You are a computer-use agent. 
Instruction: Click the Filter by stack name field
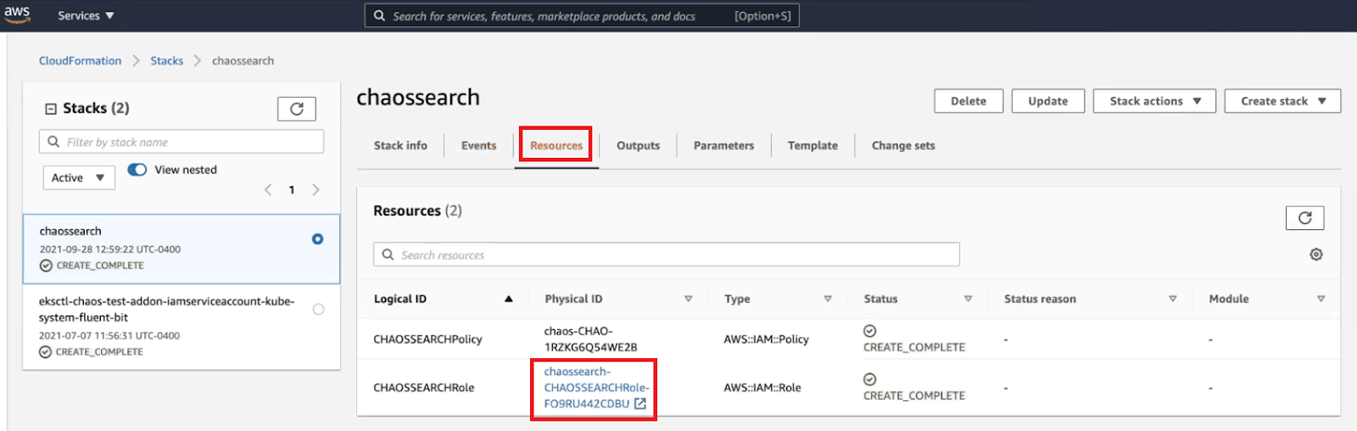click(181, 142)
